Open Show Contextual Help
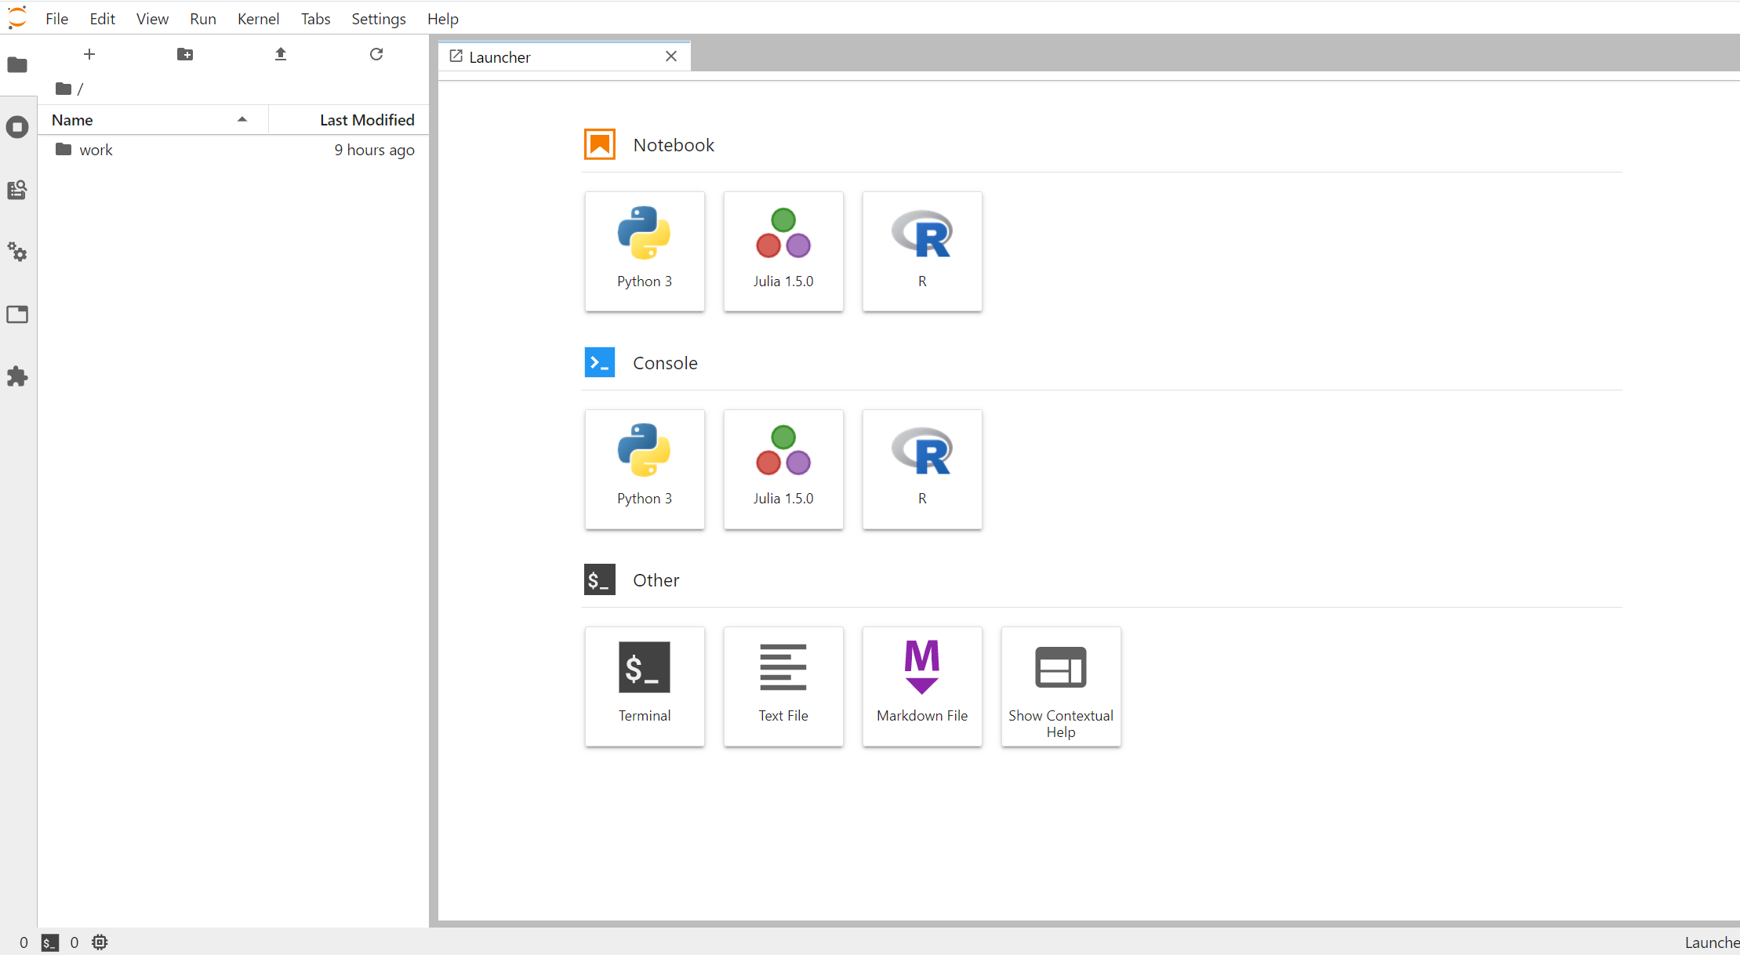1740x955 pixels. coord(1061,686)
